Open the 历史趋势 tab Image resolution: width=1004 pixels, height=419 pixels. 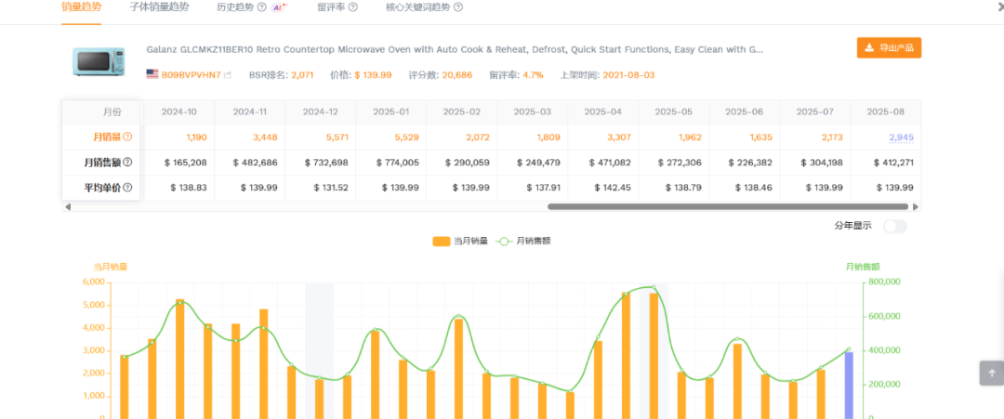point(234,7)
